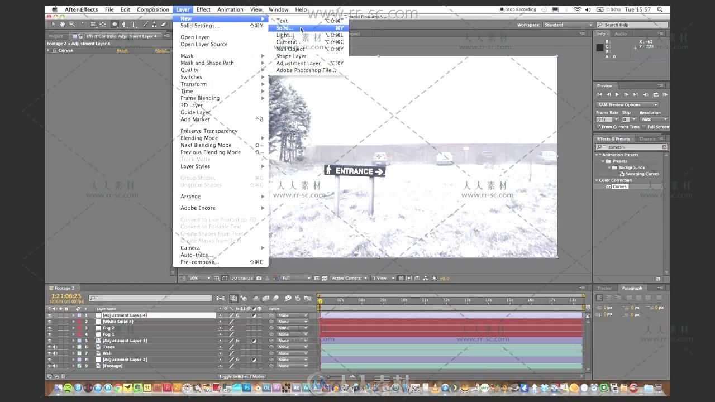Screen dimensions: 715x402
Task: Toggle Hide Shy Layers switch in timeline
Action: (x=255, y=298)
